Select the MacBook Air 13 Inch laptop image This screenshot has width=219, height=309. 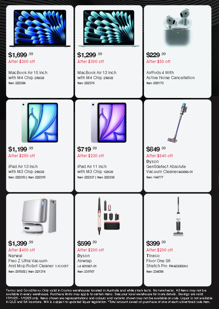(108, 28)
